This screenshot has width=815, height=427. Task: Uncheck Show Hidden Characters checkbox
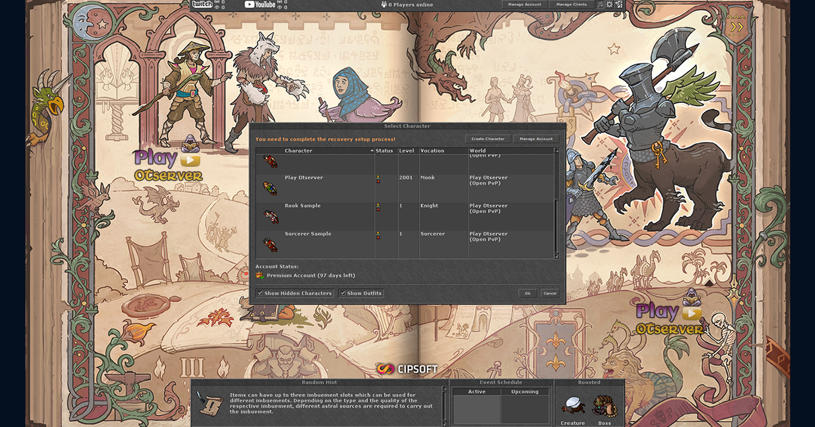coord(261,293)
